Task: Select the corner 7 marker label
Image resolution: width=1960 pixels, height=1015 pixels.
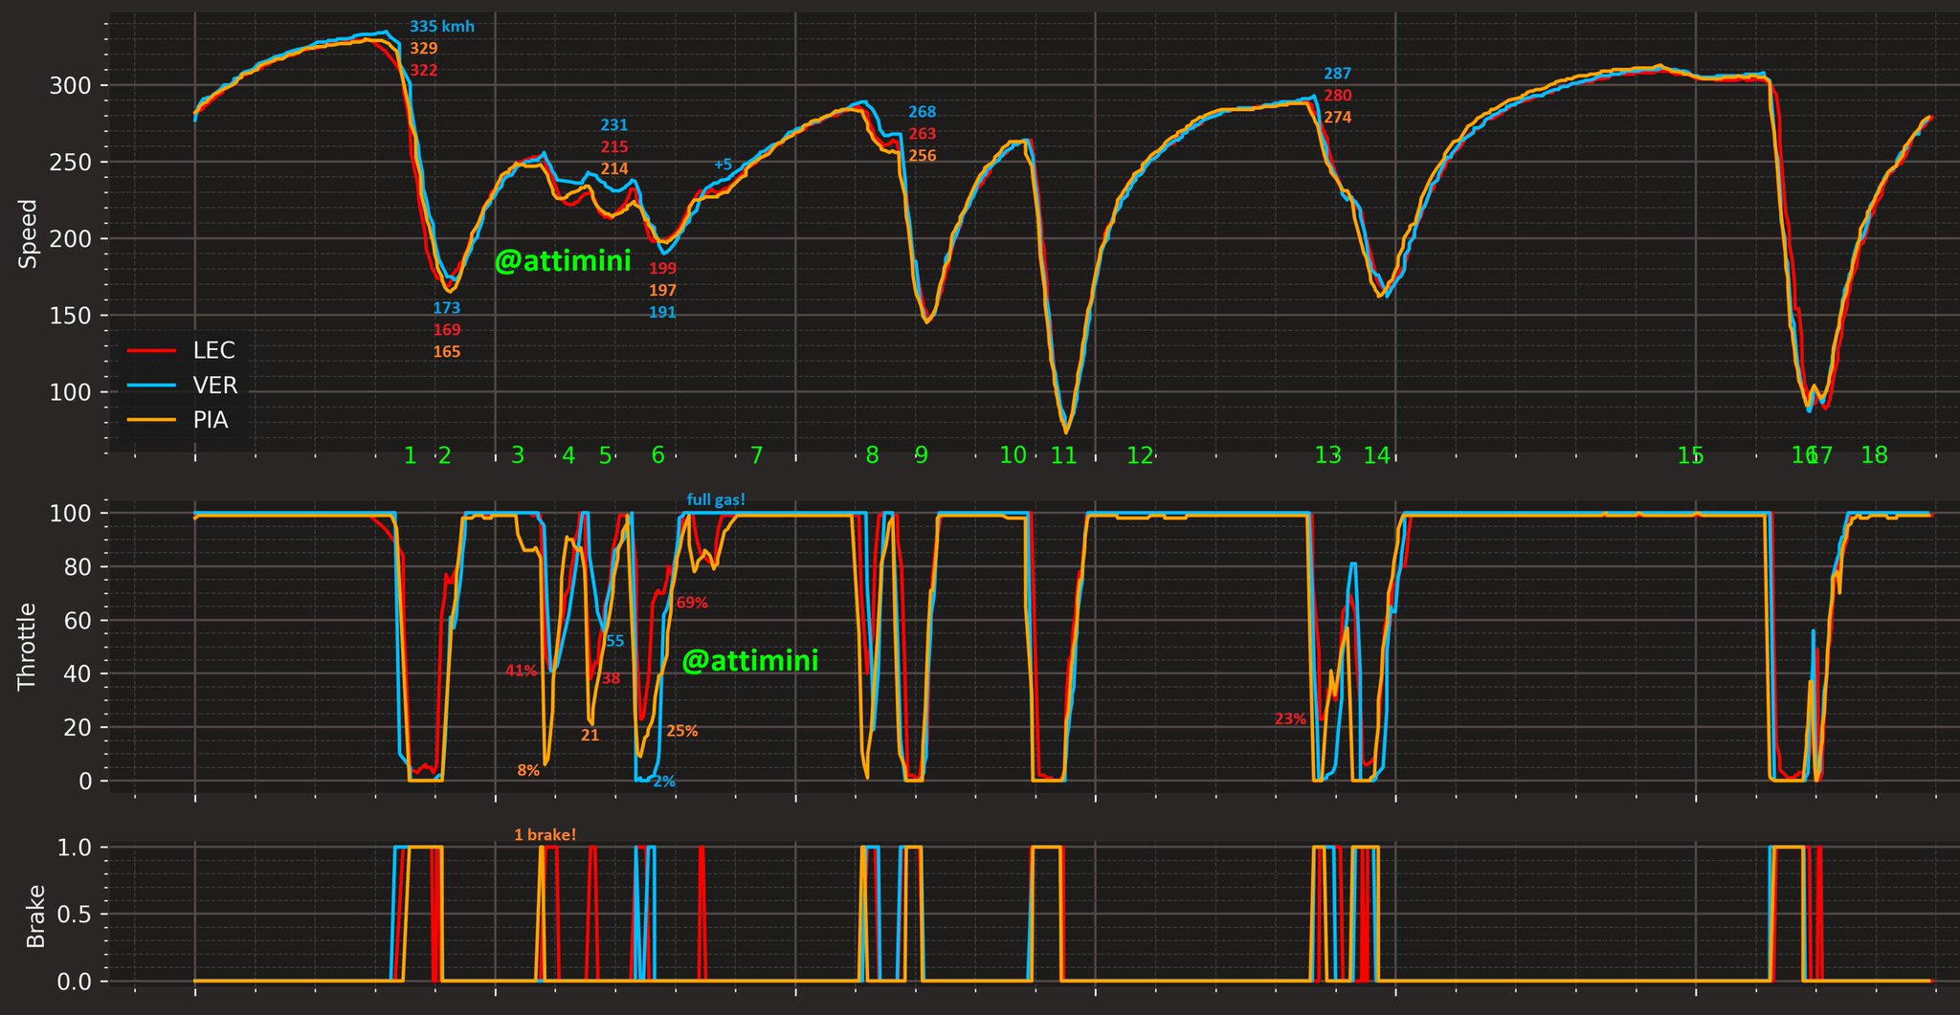Action: [x=756, y=455]
